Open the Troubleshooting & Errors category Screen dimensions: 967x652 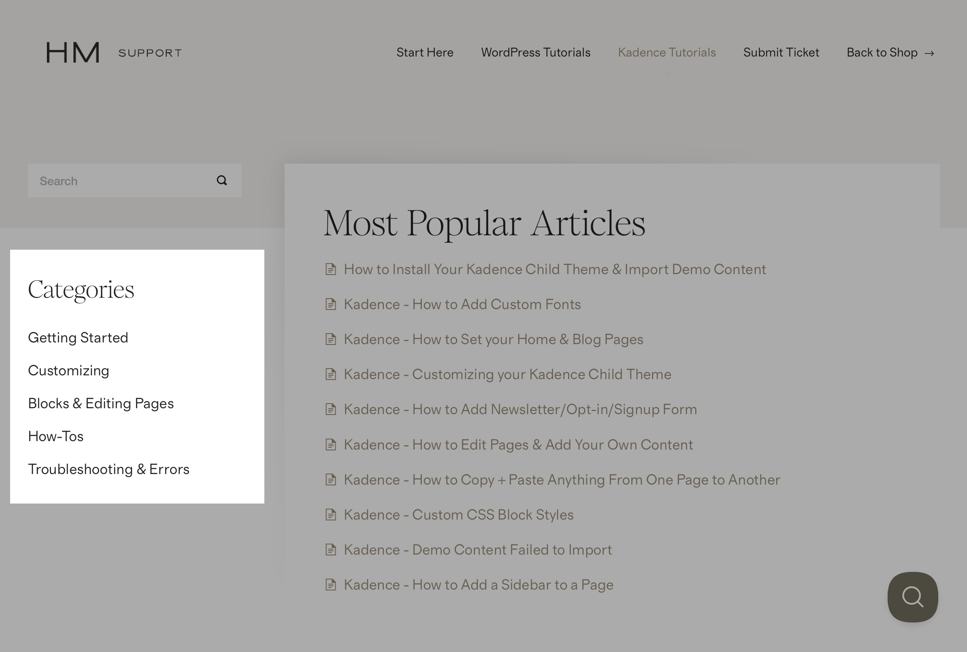pyautogui.click(x=109, y=469)
